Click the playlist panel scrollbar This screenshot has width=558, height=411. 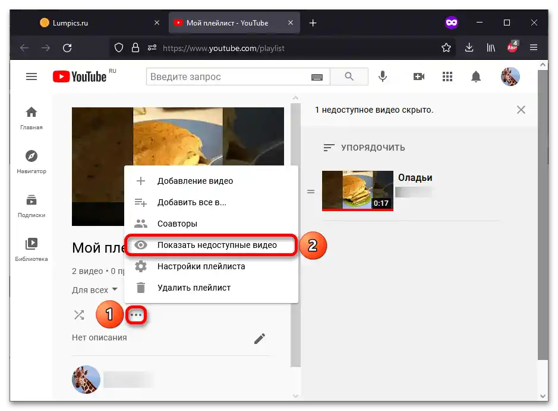tap(295, 235)
